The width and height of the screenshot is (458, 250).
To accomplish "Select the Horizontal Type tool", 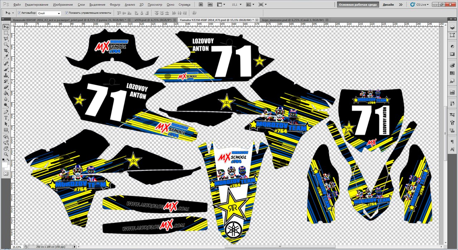I will pos(6,118).
